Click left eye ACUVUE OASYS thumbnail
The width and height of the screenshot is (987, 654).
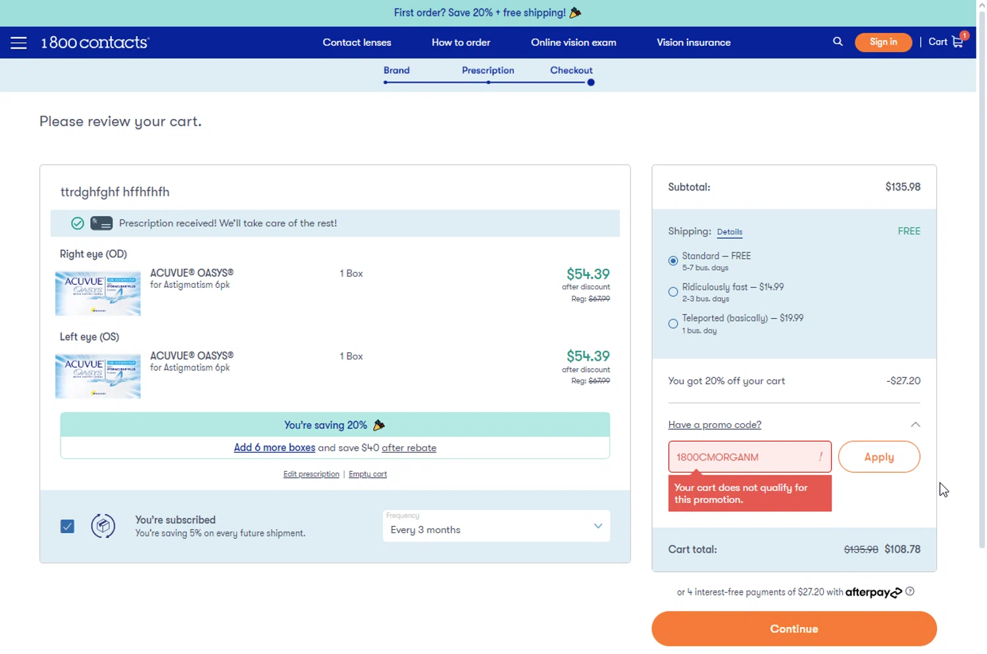point(98,376)
